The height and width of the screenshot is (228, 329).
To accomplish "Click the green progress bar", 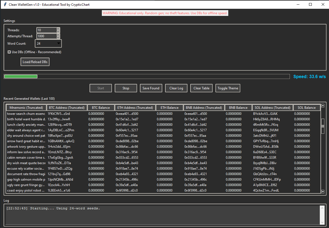I will 21,76.
